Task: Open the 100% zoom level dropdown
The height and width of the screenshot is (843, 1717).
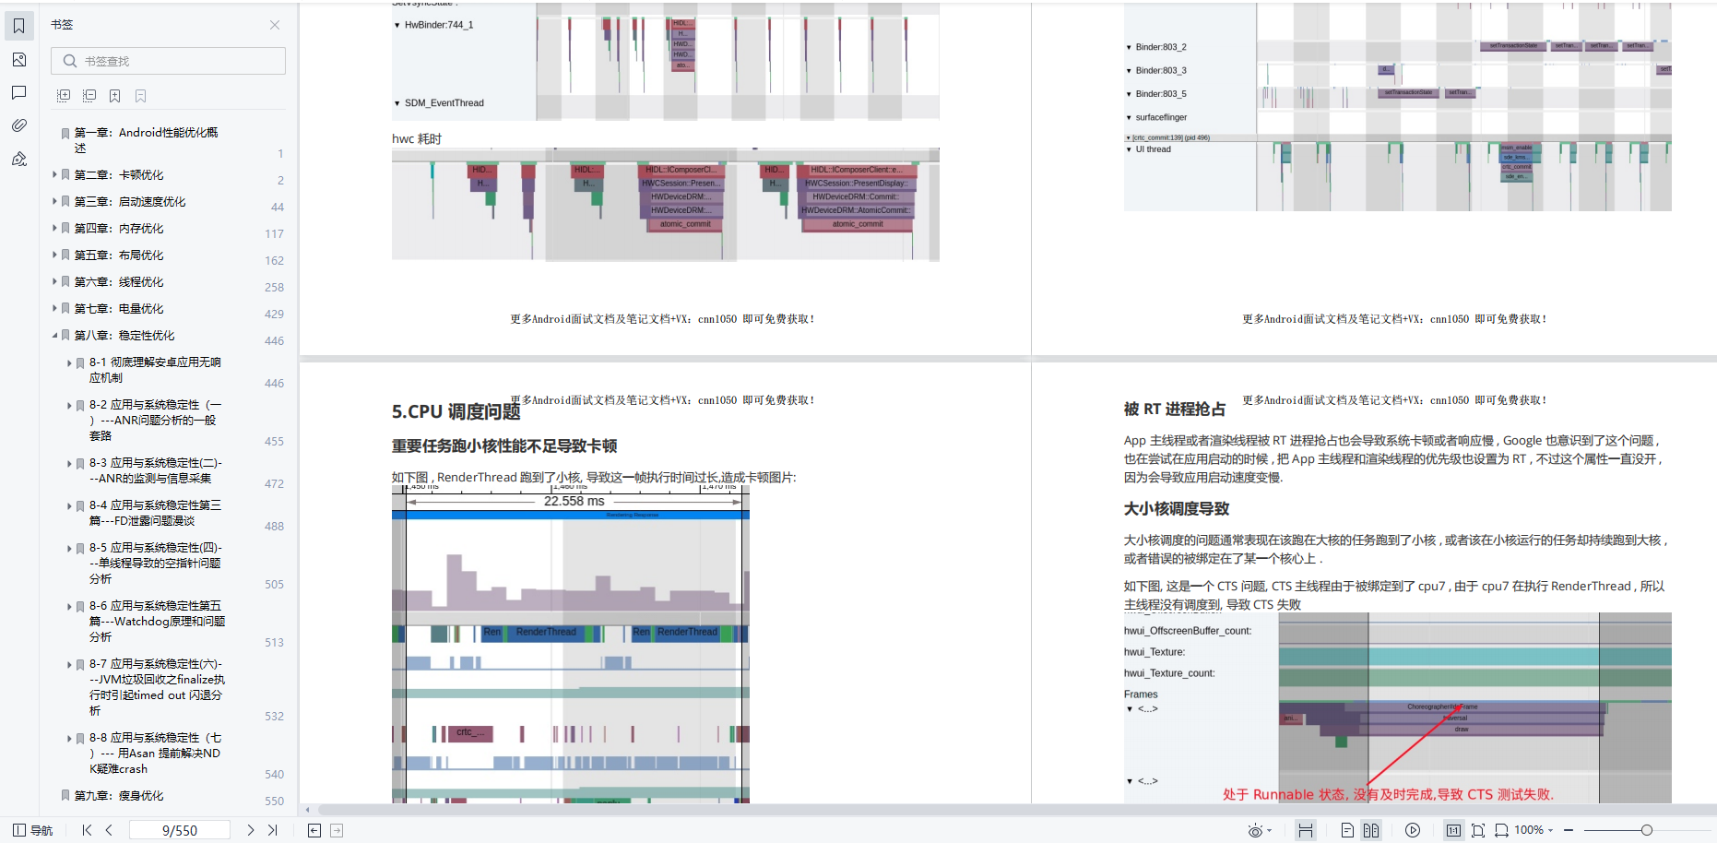Action: [x=1535, y=830]
